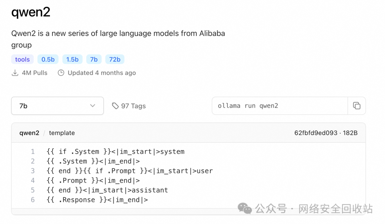Open the 7b model version dropdown
385x224 pixels.
(57, 106)
